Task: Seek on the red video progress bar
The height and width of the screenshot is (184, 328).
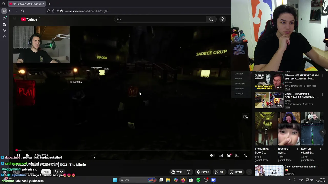Action: point(132,150)
